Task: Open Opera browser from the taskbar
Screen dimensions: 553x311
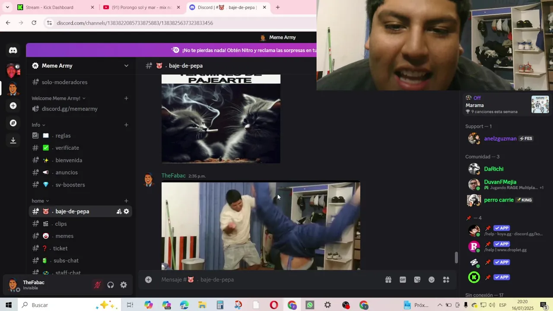Action: [x=274, y=305]
